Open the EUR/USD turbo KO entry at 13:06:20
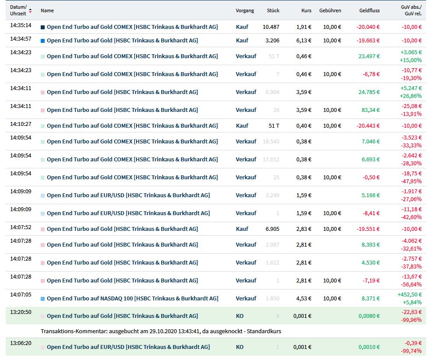Image resolution: width=430 pixels, height=359 pixels. (x=128, y=347)
